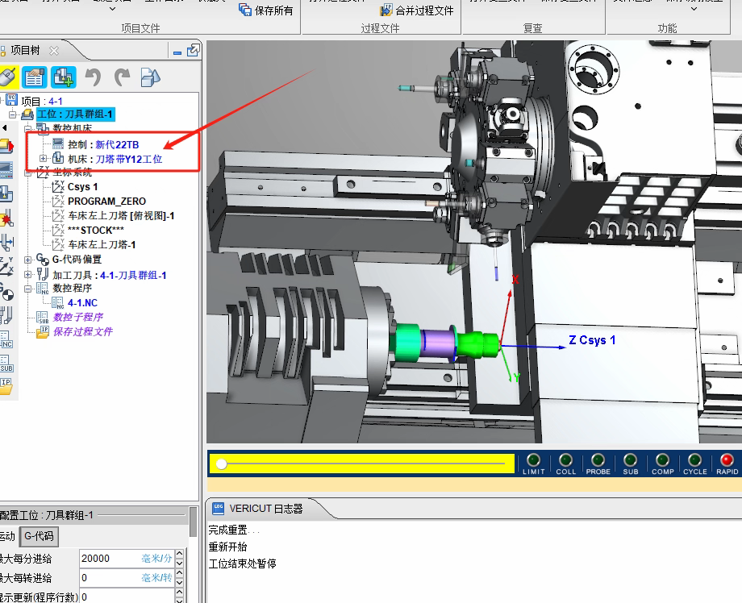Switch to the G-代码 tab
Viewport: 742px width, 603px height.
(x=39, y=536)
